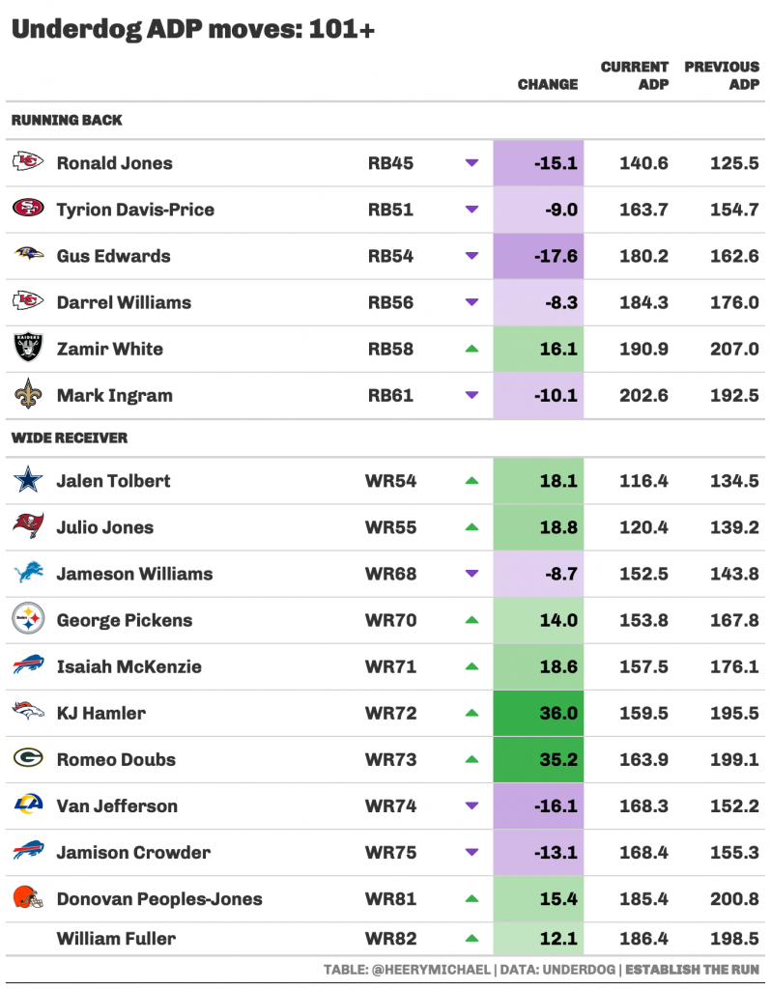Viewport: 771px width, 989px height.
Task: Click the 49ers logo beside Tyrion Davis-Price
Action: pyautogui.click(x=28, y=208)
